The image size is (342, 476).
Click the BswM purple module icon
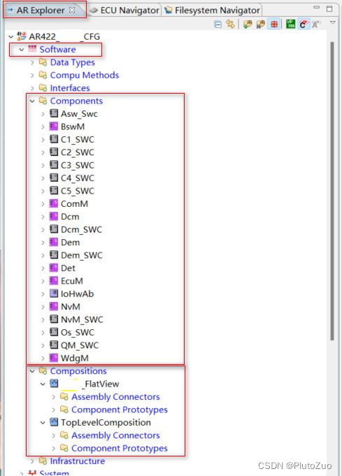[x=54, y=127]
